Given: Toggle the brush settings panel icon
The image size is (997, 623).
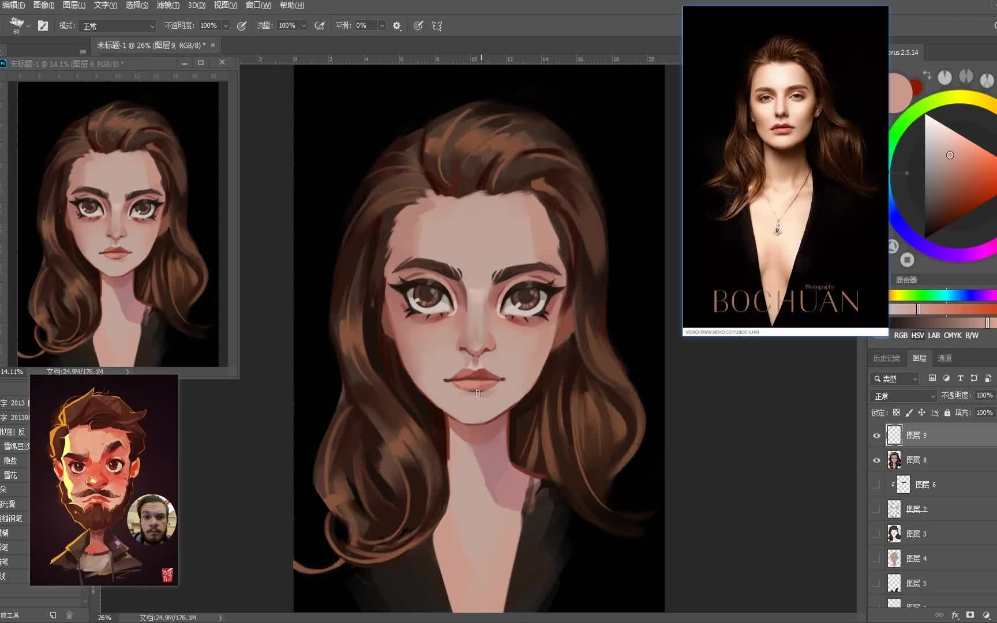Looking at the screenshot, I should click(x=43, y=25).
